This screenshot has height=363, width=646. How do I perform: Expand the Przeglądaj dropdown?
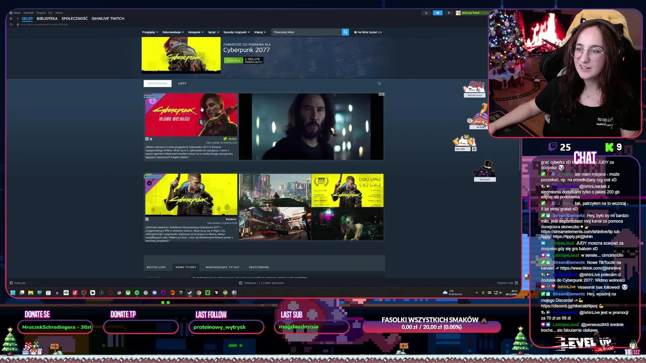pos(150,32)
